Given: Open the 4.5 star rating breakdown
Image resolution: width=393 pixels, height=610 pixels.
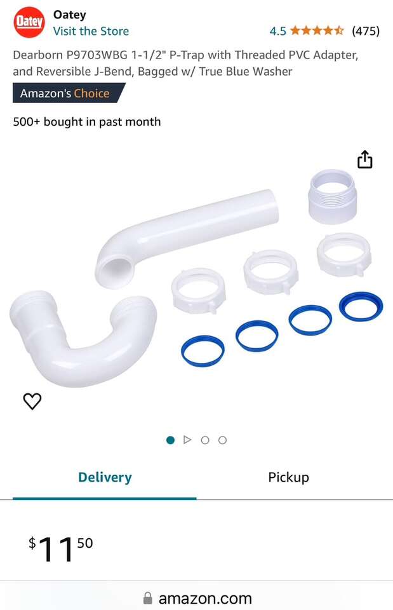Looking at the screenshot, I should click(x=317, y=30).
